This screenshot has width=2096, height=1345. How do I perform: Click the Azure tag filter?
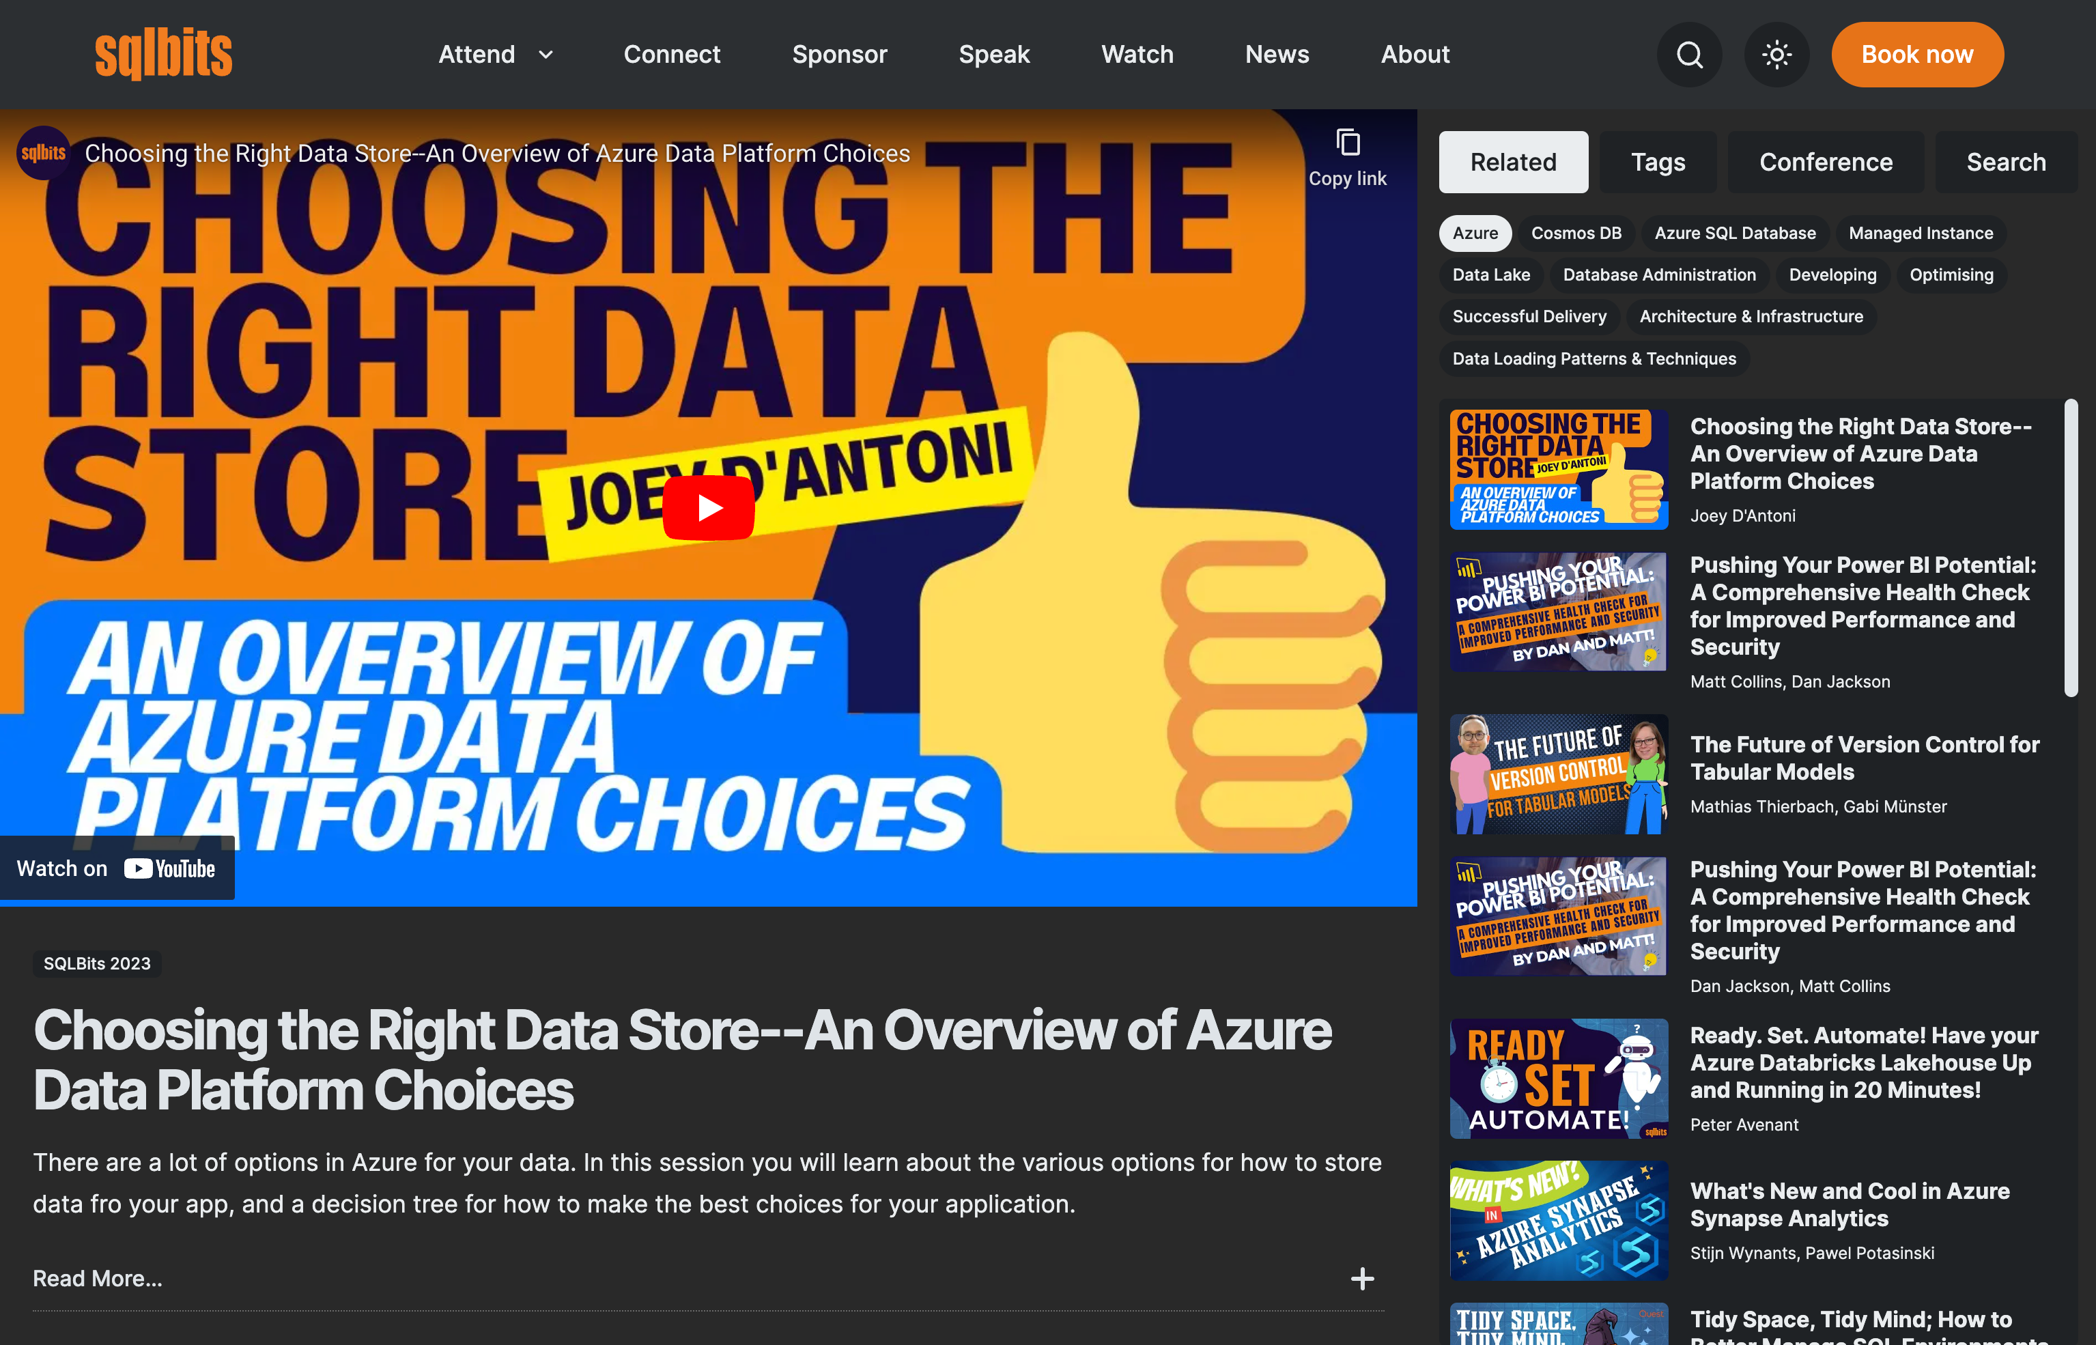pos(1474,232)
